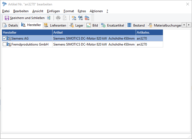This screenshot has width=192, height=139.
Task: Click the Siemens AG manufacturer icon
Action: 9,38
